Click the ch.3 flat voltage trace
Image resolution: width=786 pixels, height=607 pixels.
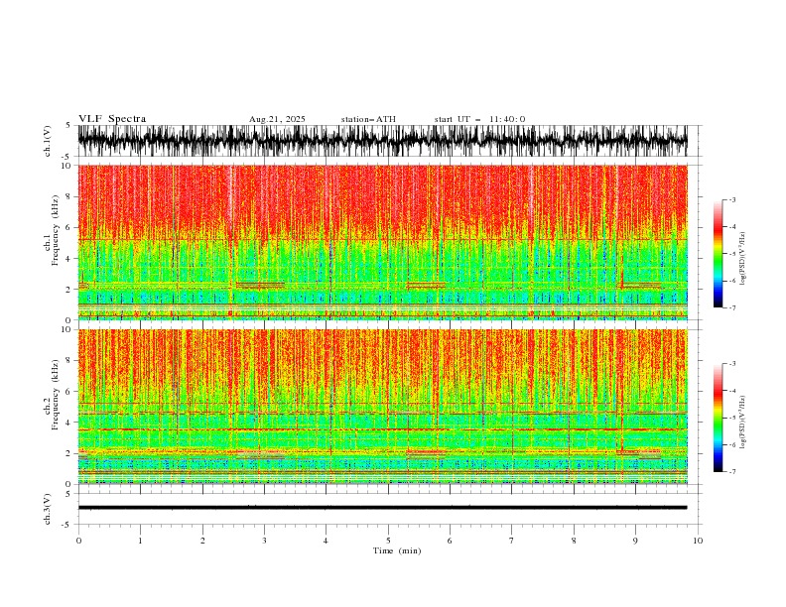click(382, 508)
